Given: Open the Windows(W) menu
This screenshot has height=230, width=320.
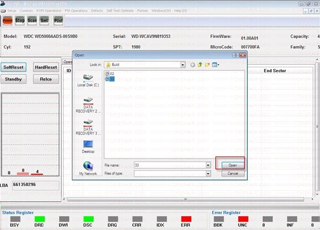Looking at the screenshot, I should pyautogui.click(x=161, y=11).
